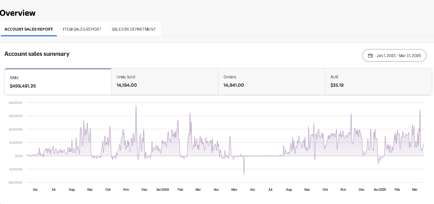Click the February 2024 chart peak

click(190, 112)
